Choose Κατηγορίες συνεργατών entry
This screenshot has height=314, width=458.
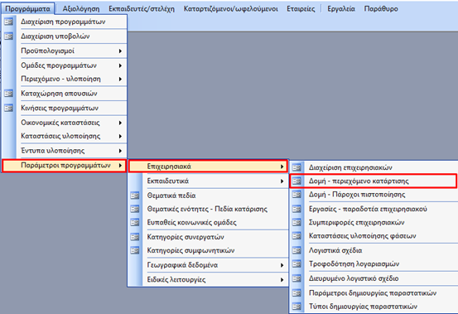pyautogui.click(x=208, y=237)
